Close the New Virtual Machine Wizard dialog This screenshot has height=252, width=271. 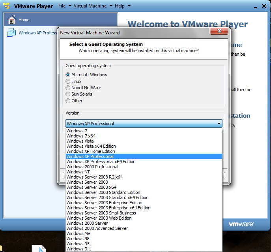pos(219,31)
